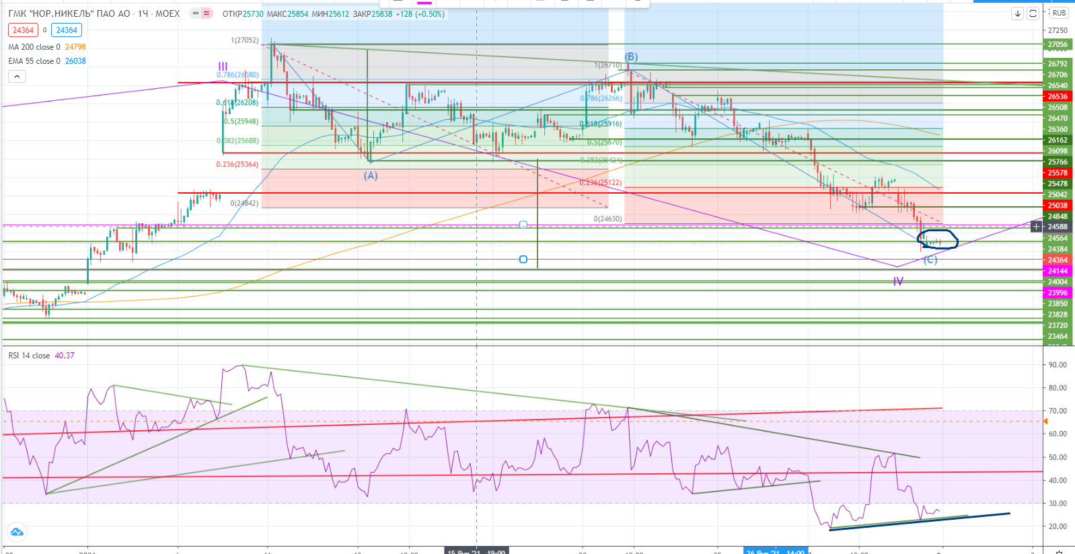Select the upper anchor handle of the vertical line

pyautogui.click(x=523, y=225)
